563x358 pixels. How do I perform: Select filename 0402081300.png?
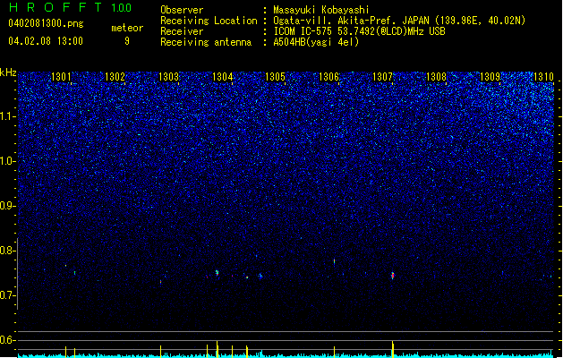[x=46, y=24]
